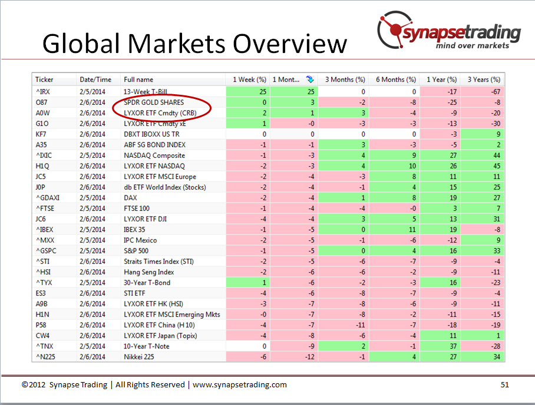Image resolution: width=535 pixels, height=405 pixels.
Task: Click the 'IBEX 35' full name
Action: (134, 230)
